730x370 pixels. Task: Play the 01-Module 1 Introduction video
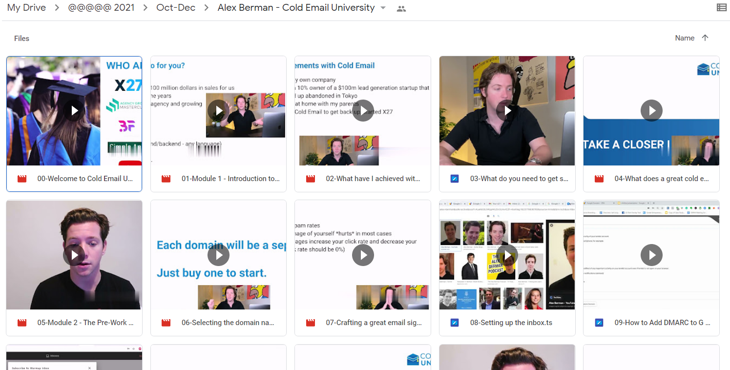[218, 111]
